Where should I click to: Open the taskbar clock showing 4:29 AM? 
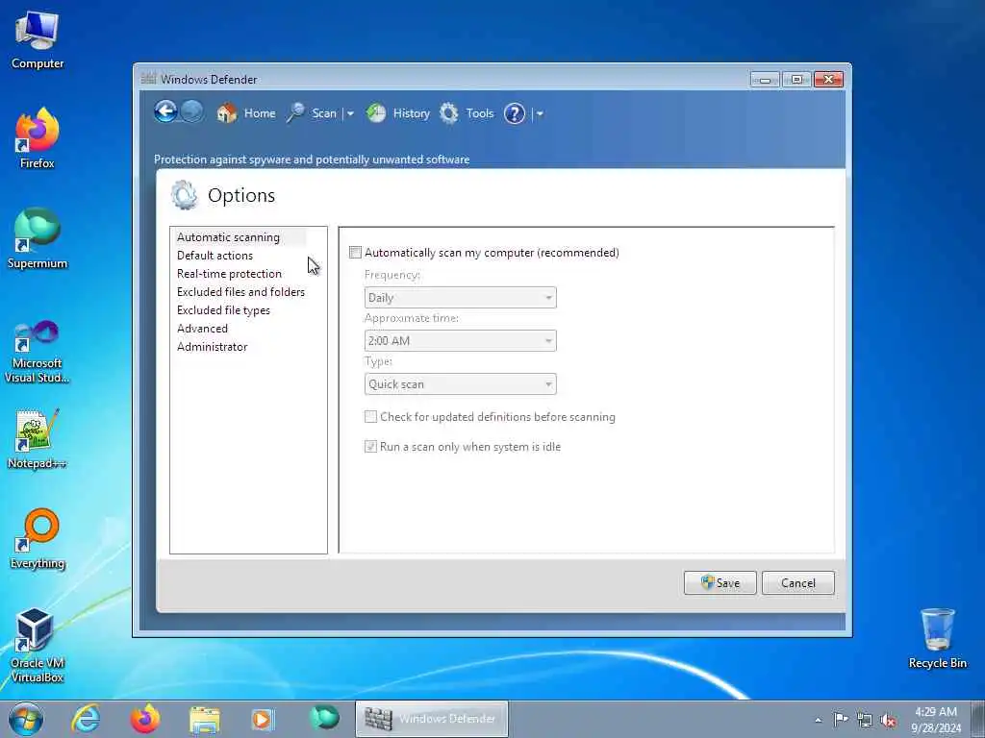click(935, 720)
